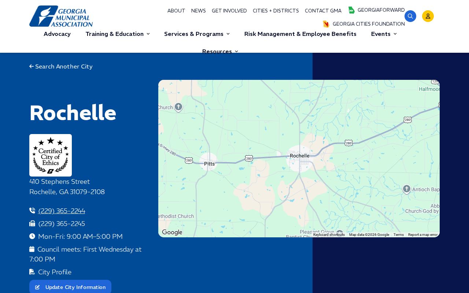Screen dimensions: 469x293
Task: Click the church marker at map's top left
Action: 178,107
